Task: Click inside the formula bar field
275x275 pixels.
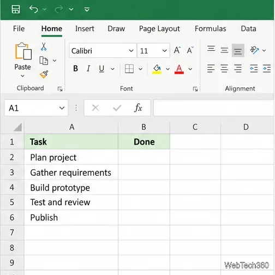Action: point(214,108)
